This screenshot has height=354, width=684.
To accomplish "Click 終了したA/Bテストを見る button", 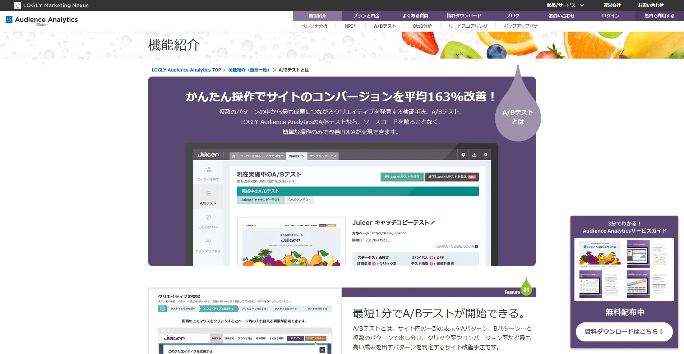I will pyautogui.click(x=452, y=177).
